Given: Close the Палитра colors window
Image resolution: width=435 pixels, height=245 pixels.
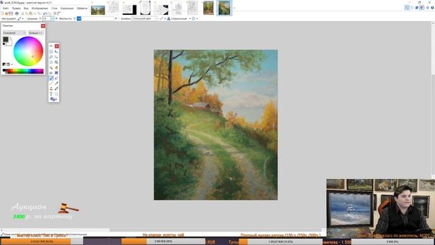Looking at the screenshot, I should tap(43, 26).
